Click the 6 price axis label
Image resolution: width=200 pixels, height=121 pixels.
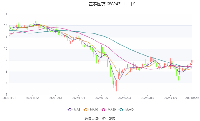pyautogui.click(x=6, y=95)
